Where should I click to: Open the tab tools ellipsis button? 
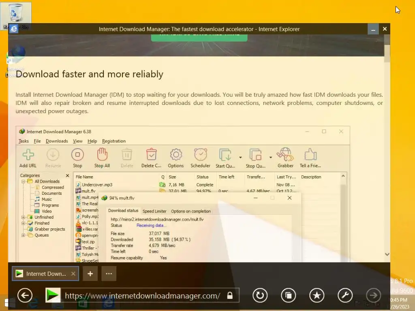[109, 273]
